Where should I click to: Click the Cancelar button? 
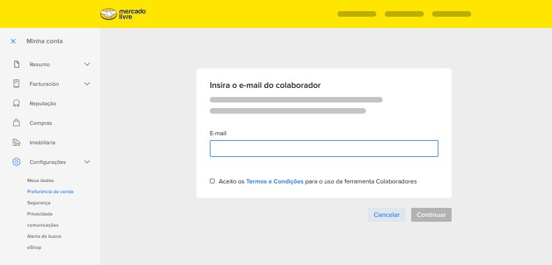(387, 215)
